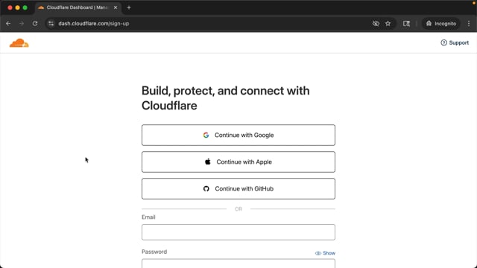
Task: Go back in browser history
Action: 8,23
